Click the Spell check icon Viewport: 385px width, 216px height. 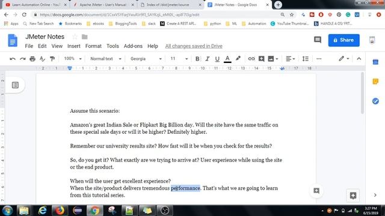[42, 59]
